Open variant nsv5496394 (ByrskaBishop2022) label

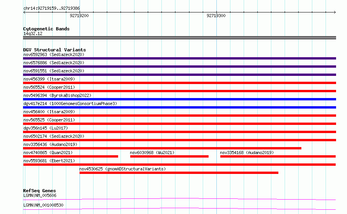coord(57,95)
